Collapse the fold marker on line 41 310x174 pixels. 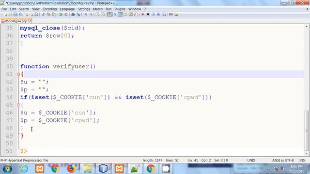click(18, 74)
